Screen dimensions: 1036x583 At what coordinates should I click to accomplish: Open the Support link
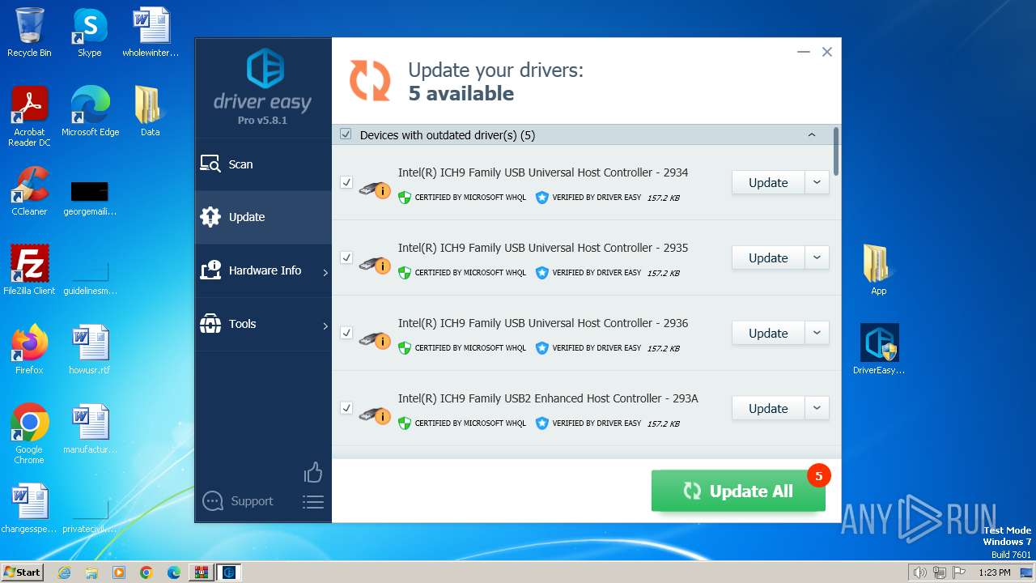click(x=252, y=501)
